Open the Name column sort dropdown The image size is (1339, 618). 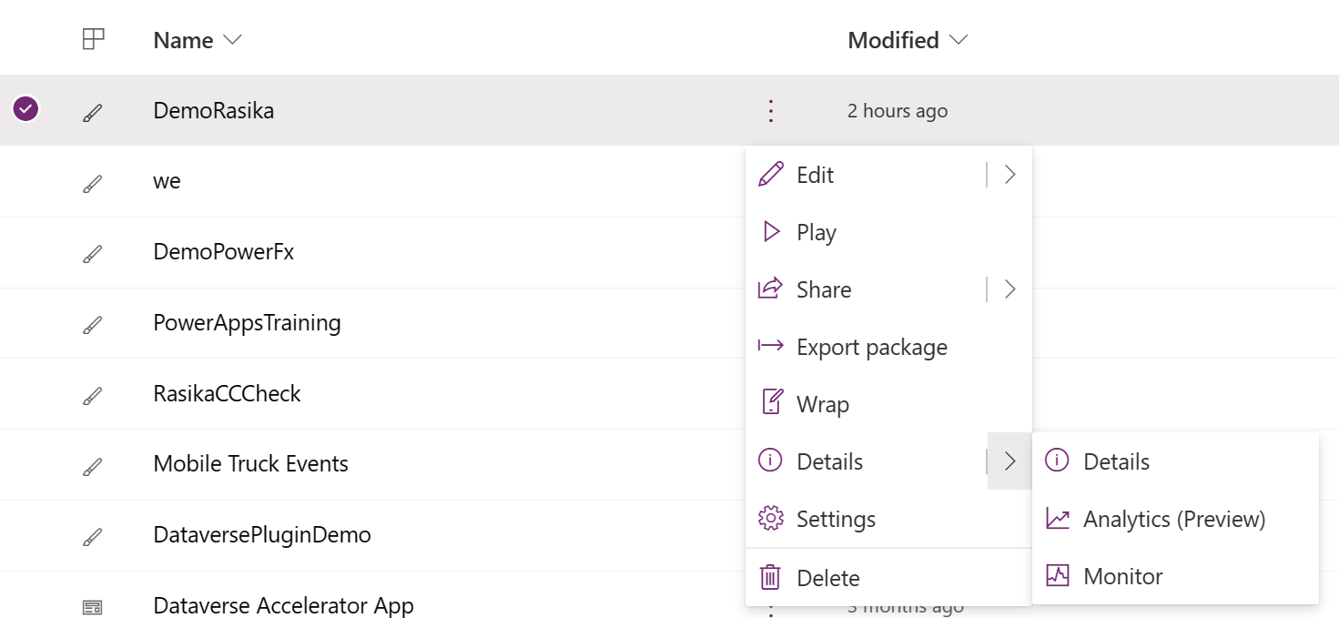tap(232, 40)
